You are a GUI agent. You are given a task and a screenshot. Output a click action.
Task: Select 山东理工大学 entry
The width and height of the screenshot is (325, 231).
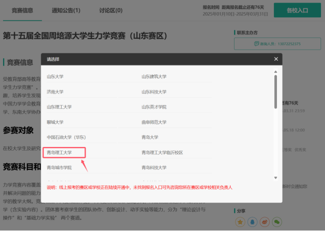(x=59, y=107)
